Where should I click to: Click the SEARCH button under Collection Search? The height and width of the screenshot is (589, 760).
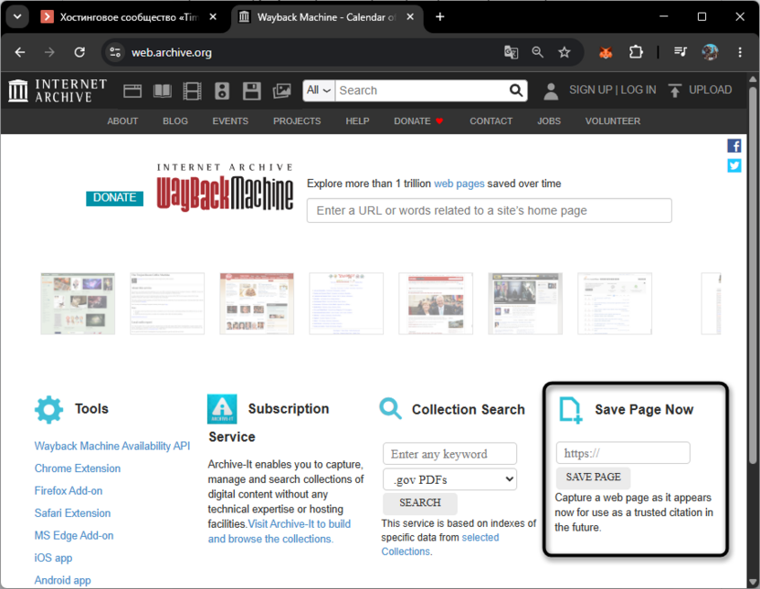(x=420, y=503)
